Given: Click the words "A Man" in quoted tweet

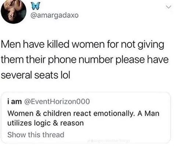Looking at the screenshot, I should [148, 114].
